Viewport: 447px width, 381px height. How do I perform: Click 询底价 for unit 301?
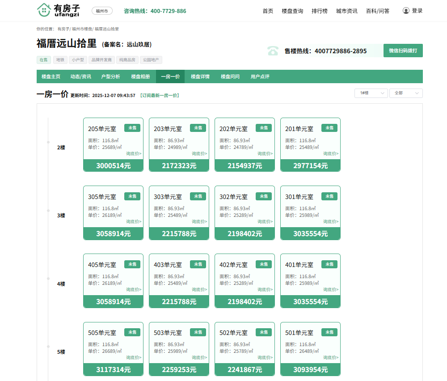click(x=331, y=221)
